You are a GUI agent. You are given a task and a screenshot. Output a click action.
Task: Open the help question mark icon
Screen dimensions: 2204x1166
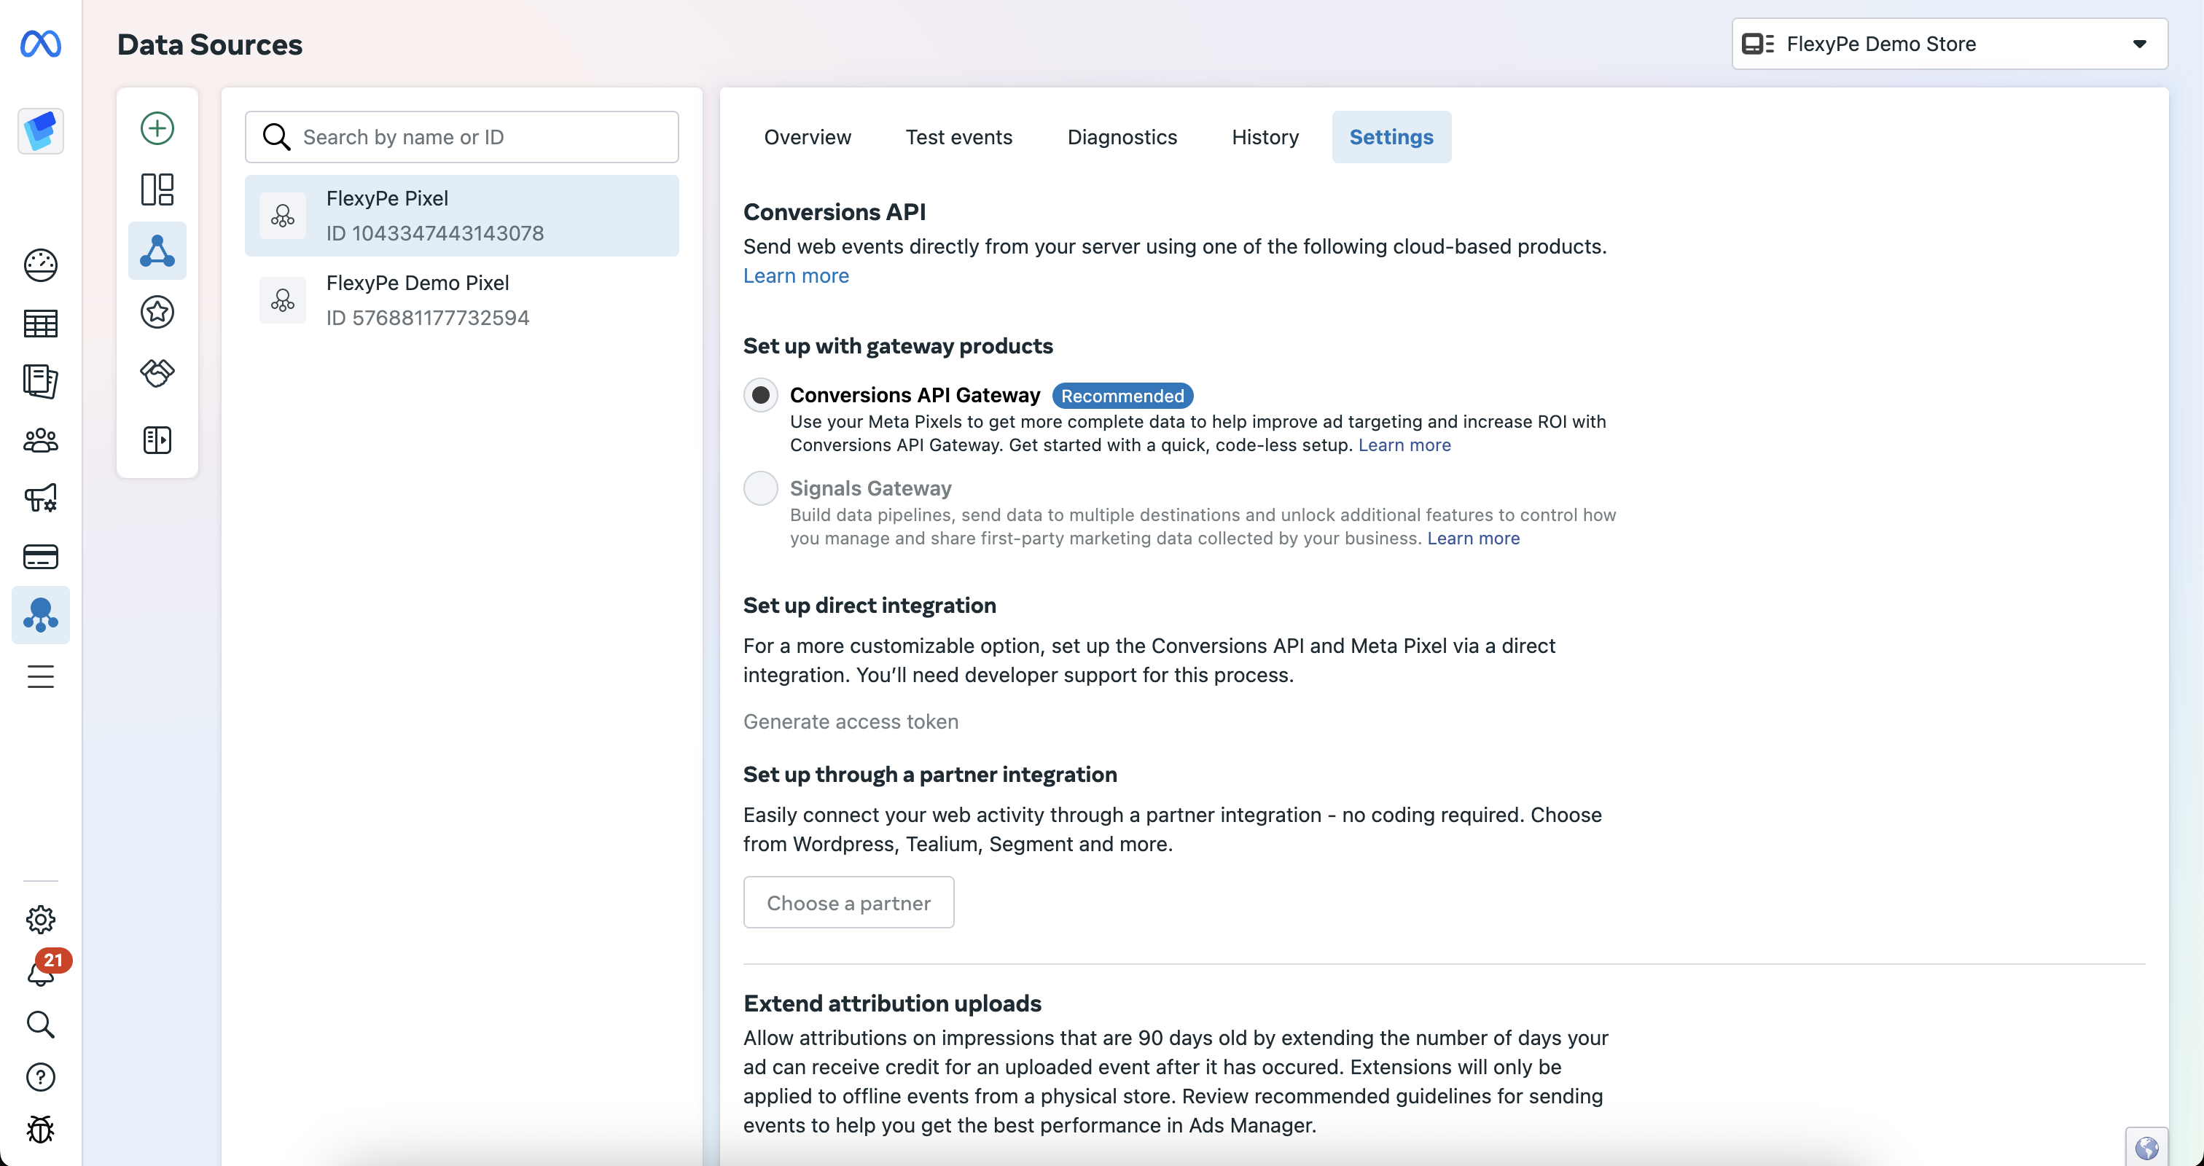pos(40,1076)
